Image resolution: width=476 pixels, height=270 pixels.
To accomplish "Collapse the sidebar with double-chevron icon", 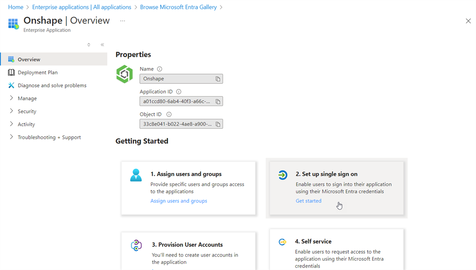I will 102,45.
